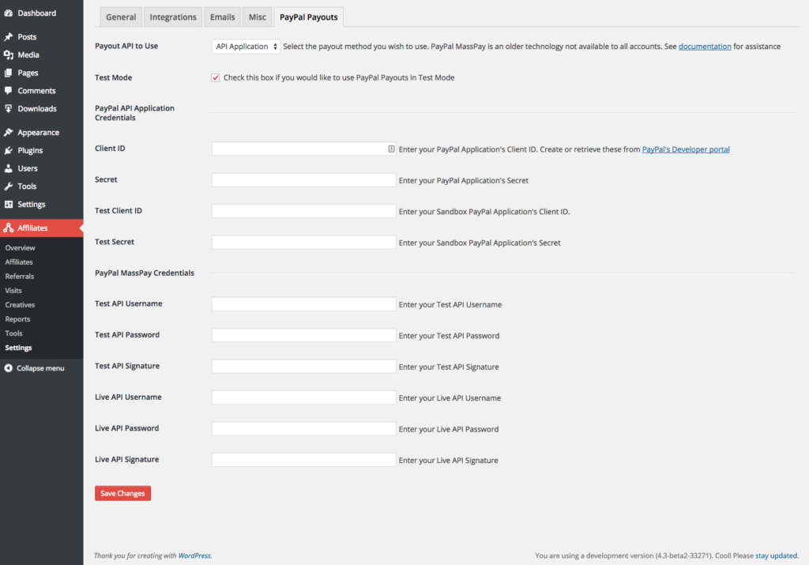Click the 'PayPal API Application Credentials' heading
The width and height of the screenshot is (809, 565).
click(x=134, y=113)
